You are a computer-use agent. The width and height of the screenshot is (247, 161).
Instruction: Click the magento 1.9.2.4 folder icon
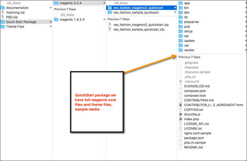[56, 19]
